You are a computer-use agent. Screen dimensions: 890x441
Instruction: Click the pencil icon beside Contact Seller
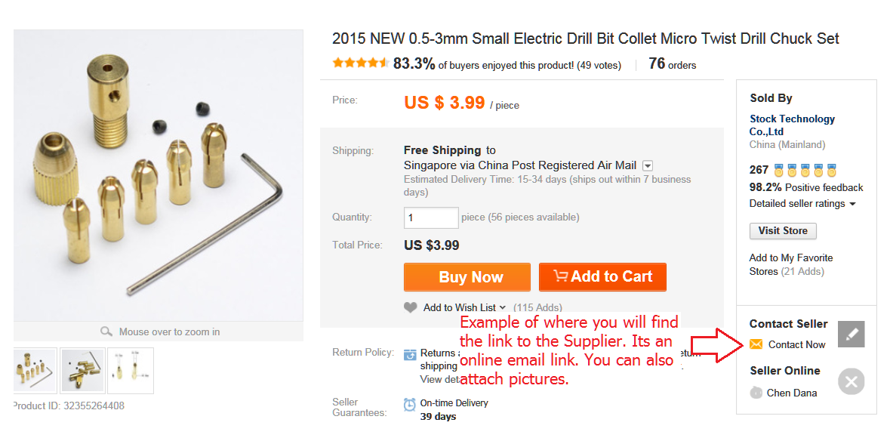[x=852, y=333]
